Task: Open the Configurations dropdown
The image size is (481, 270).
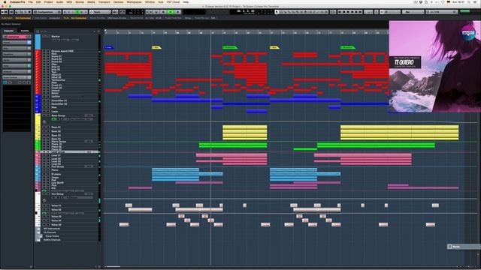Action: click(47, 12)
